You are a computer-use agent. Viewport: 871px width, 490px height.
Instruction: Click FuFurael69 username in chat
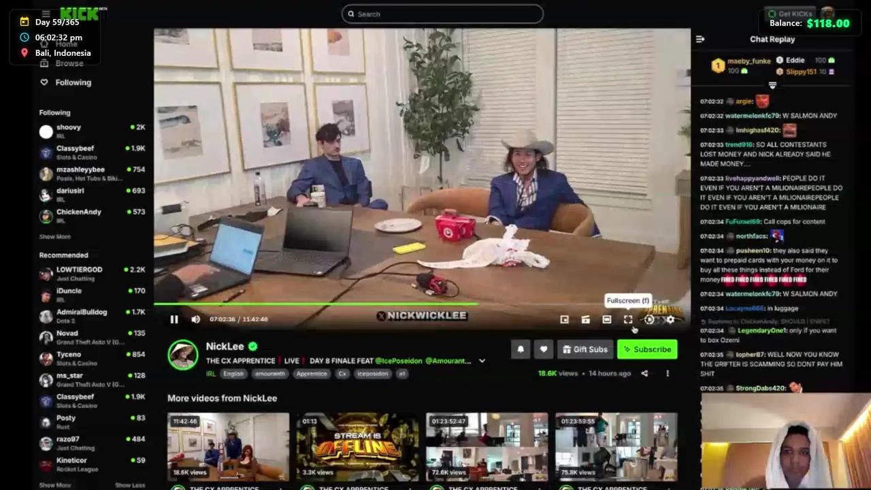tap(742, 221)
